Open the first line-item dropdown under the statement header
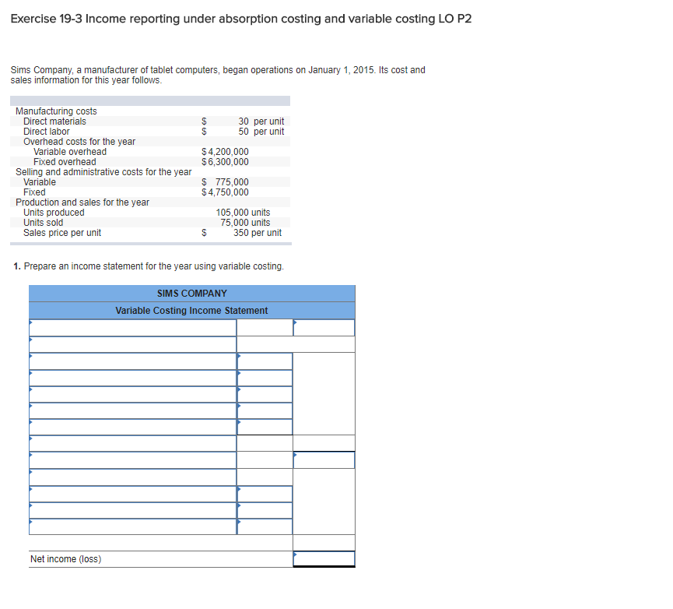673x609 pixels. 132,327
